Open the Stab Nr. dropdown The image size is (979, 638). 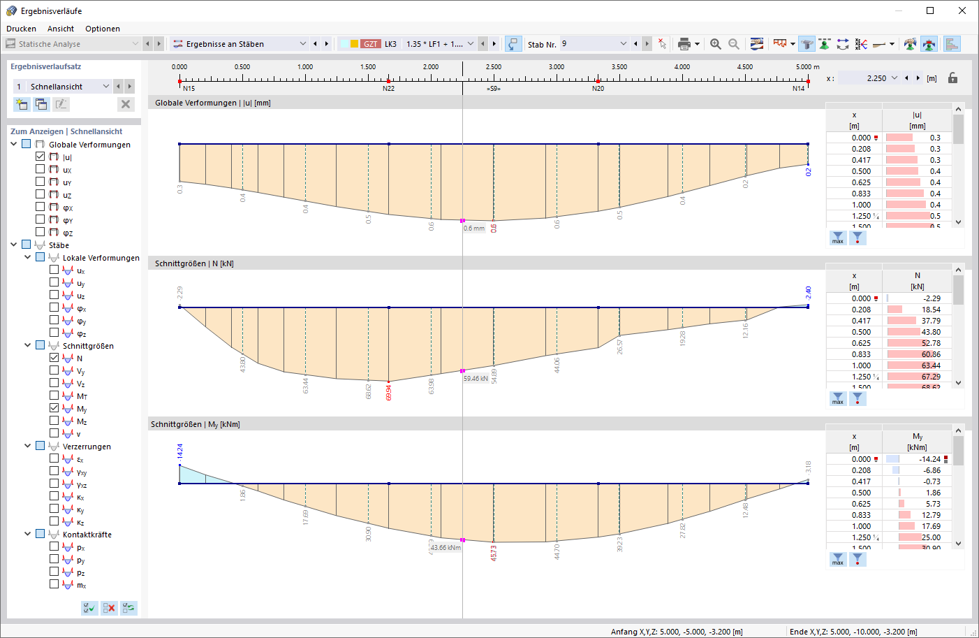(623, 44)
